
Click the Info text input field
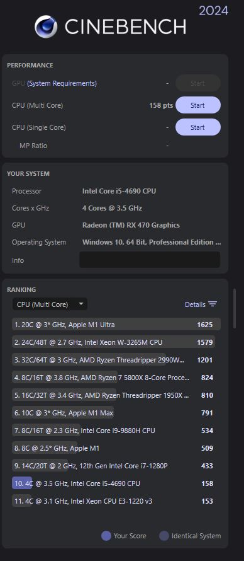click(150, 260)
